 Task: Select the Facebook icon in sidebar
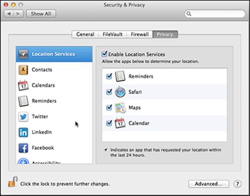point(24,148)
